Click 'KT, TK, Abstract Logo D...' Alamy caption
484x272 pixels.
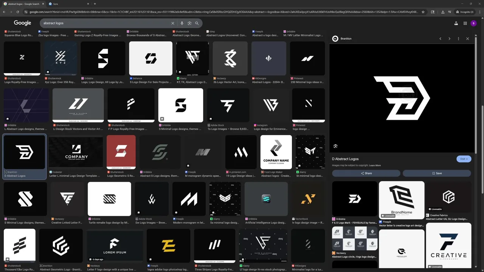pyautogui.click(x=192, y=82)
